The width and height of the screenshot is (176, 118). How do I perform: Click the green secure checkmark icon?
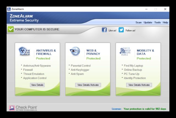(10, 30)
